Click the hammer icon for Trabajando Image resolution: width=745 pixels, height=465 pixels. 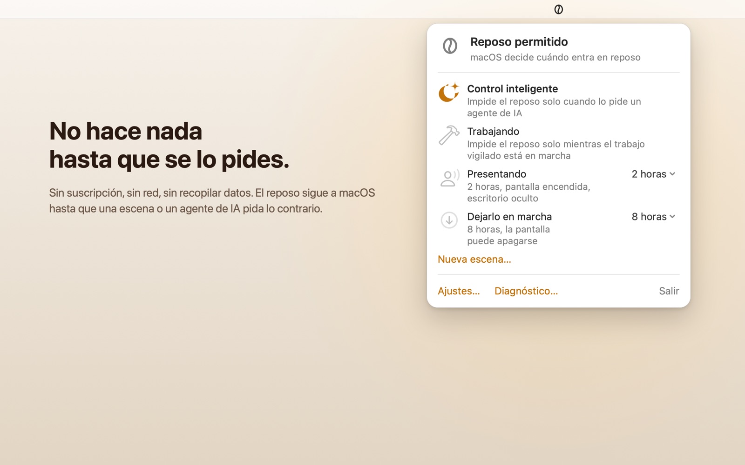pyautogui.click(x=449, y=135)
